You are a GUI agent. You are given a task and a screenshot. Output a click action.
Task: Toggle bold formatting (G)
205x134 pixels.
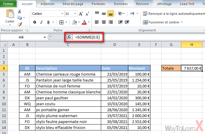tap(35, 22)
